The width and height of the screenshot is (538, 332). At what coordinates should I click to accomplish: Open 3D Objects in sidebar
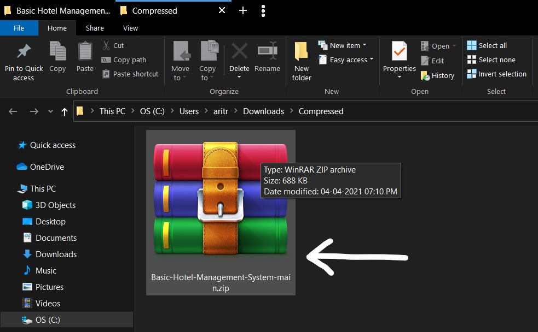click(49, 205)
